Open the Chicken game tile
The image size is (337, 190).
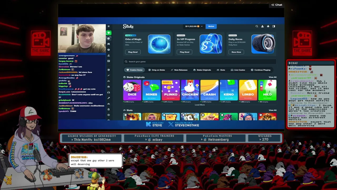pos(190,90)
